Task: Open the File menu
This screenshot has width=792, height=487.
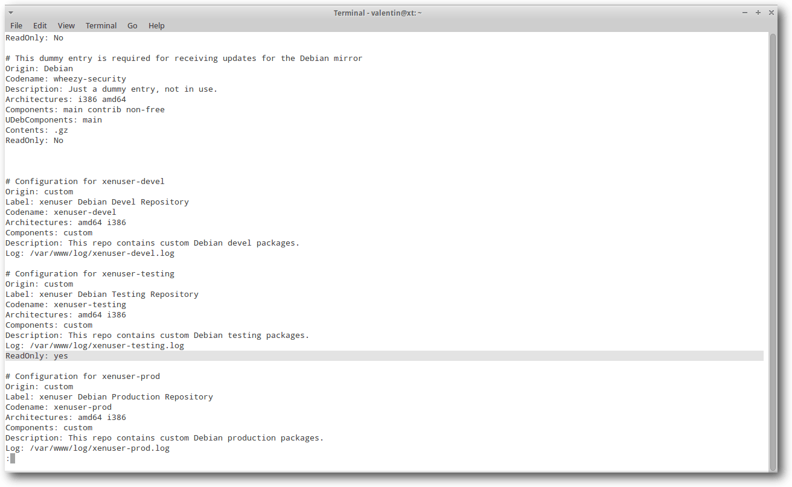Action: (16, 25)
